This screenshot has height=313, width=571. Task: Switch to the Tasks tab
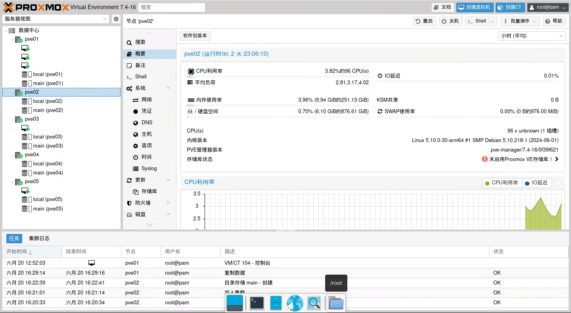point(14,239)
